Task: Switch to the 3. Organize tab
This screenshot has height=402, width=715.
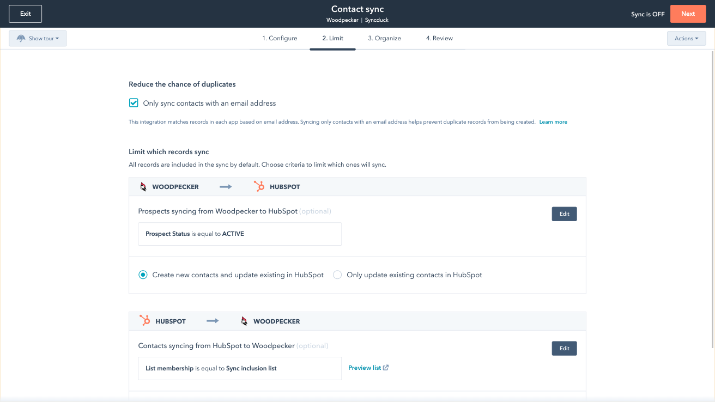Action: click(x=384, y=39)
